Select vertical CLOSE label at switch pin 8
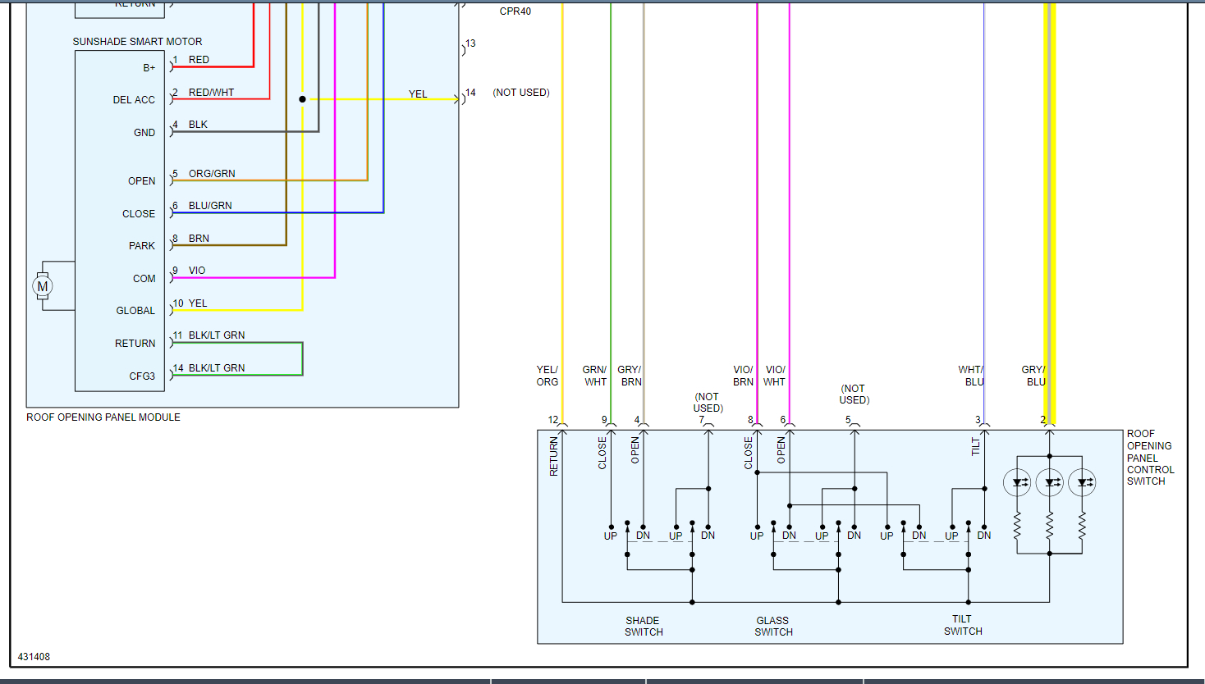The height and width of the screenshot is (684, 1205). click(749, 453)
